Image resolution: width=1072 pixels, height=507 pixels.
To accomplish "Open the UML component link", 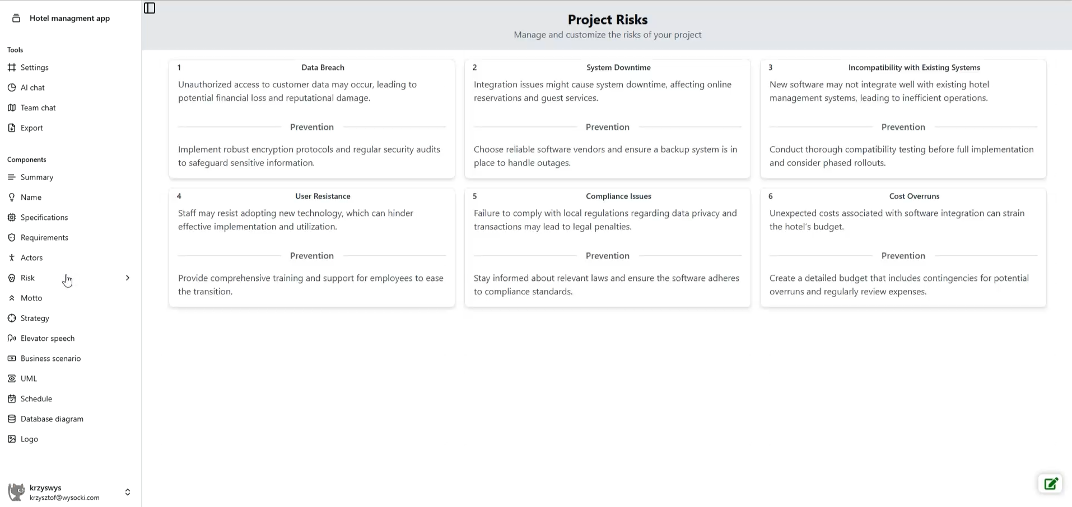I will [x=29, y=379].
